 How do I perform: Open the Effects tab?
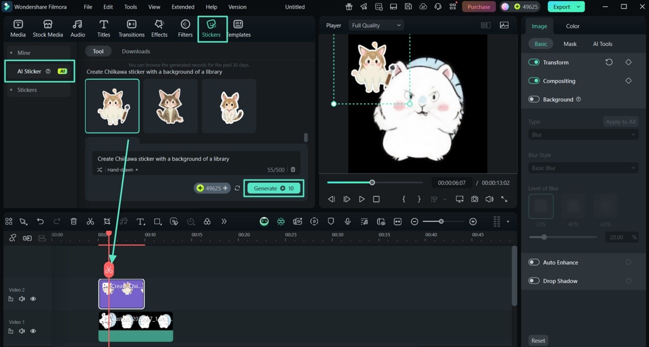click(x=159, y=29)
